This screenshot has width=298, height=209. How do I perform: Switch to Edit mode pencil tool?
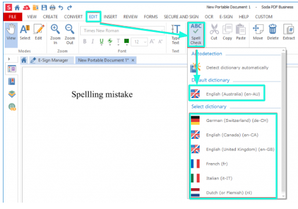tap(39, 32)
